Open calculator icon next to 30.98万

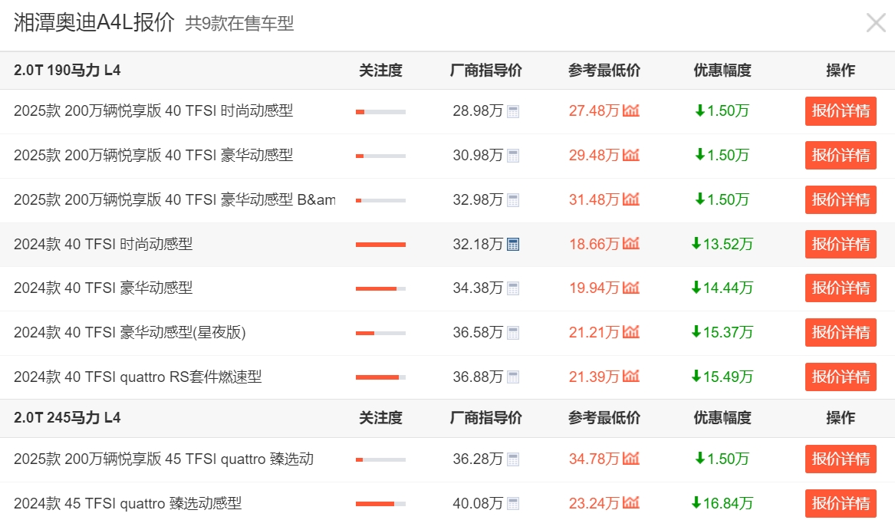pos(513,156)
